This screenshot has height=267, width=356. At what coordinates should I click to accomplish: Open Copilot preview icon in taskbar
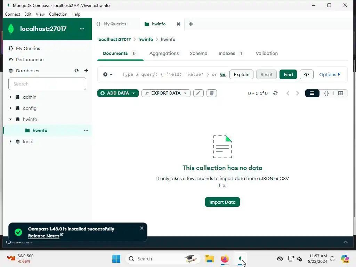pyautogui.click(x=345, y=259)
